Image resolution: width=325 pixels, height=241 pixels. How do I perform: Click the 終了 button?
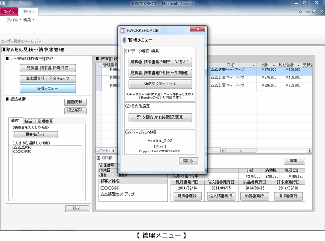[77, 209]
